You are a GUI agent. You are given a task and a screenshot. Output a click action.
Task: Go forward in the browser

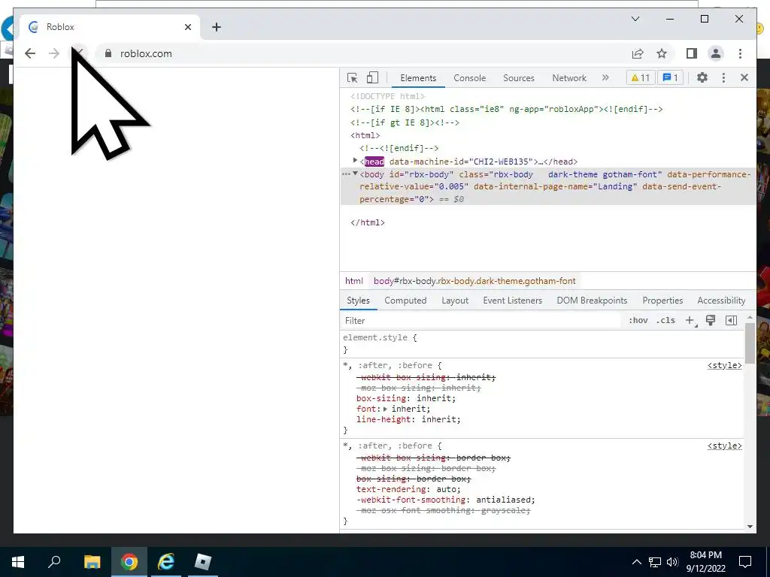[x=54, y=53]
